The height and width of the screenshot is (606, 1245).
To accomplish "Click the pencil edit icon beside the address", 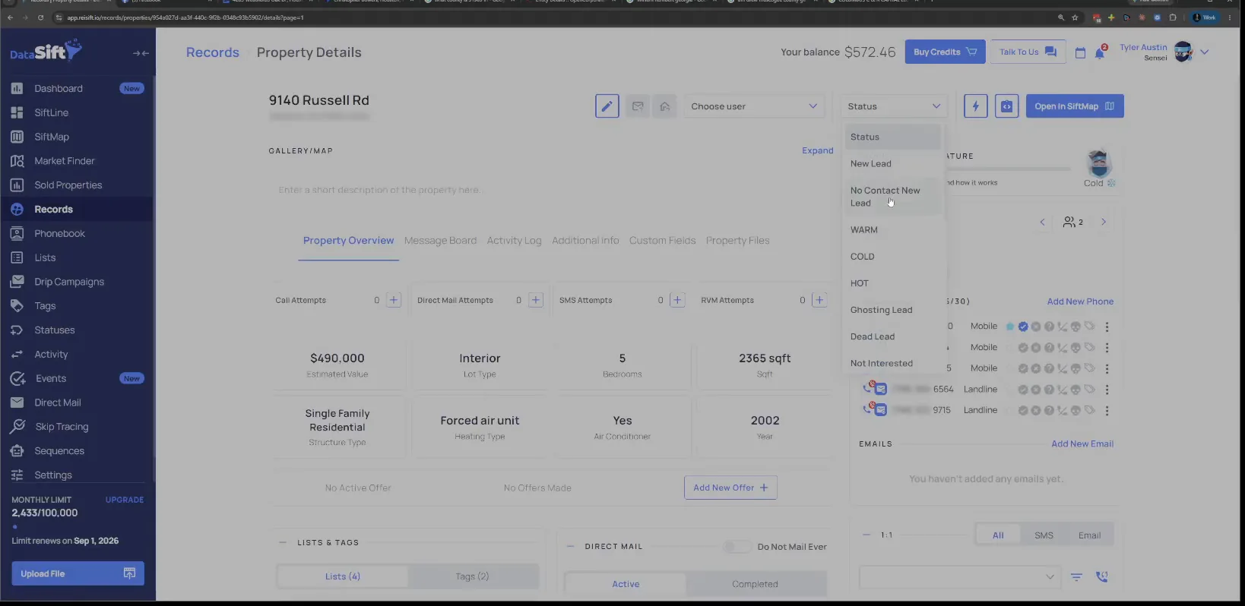I will (x=607, y=106).
